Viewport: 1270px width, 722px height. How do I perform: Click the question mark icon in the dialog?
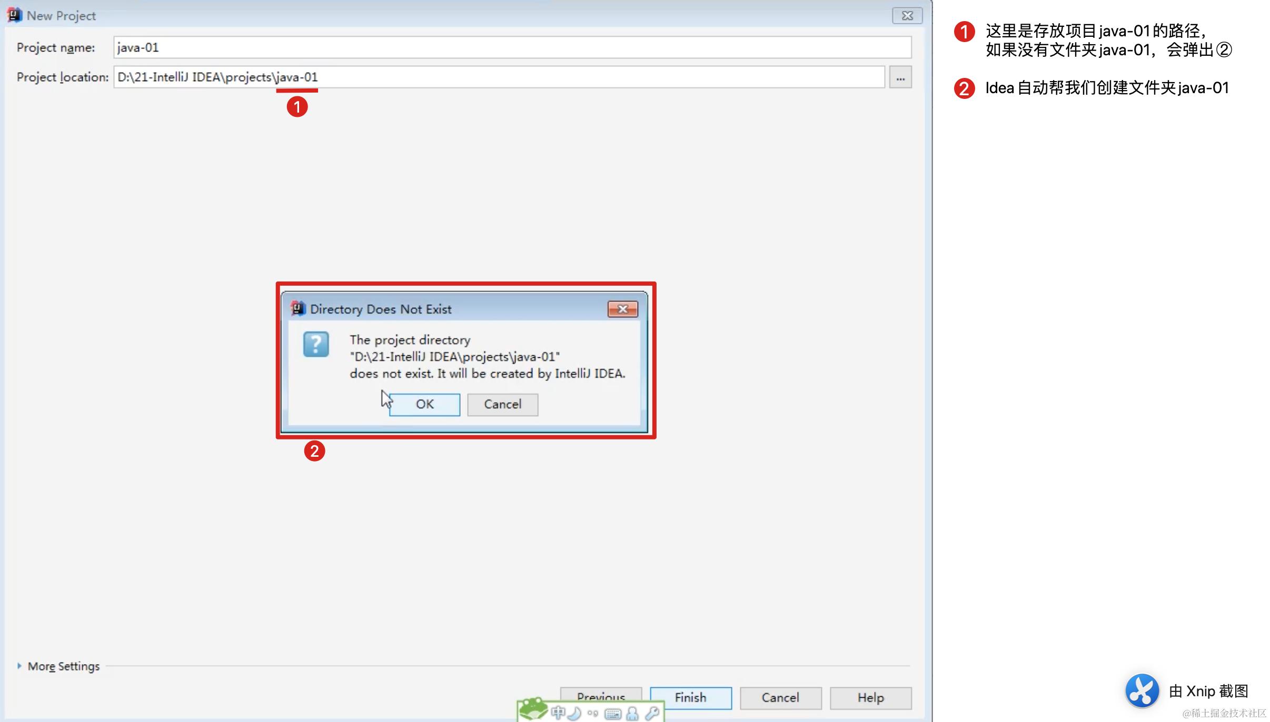[x=316, y=344]
